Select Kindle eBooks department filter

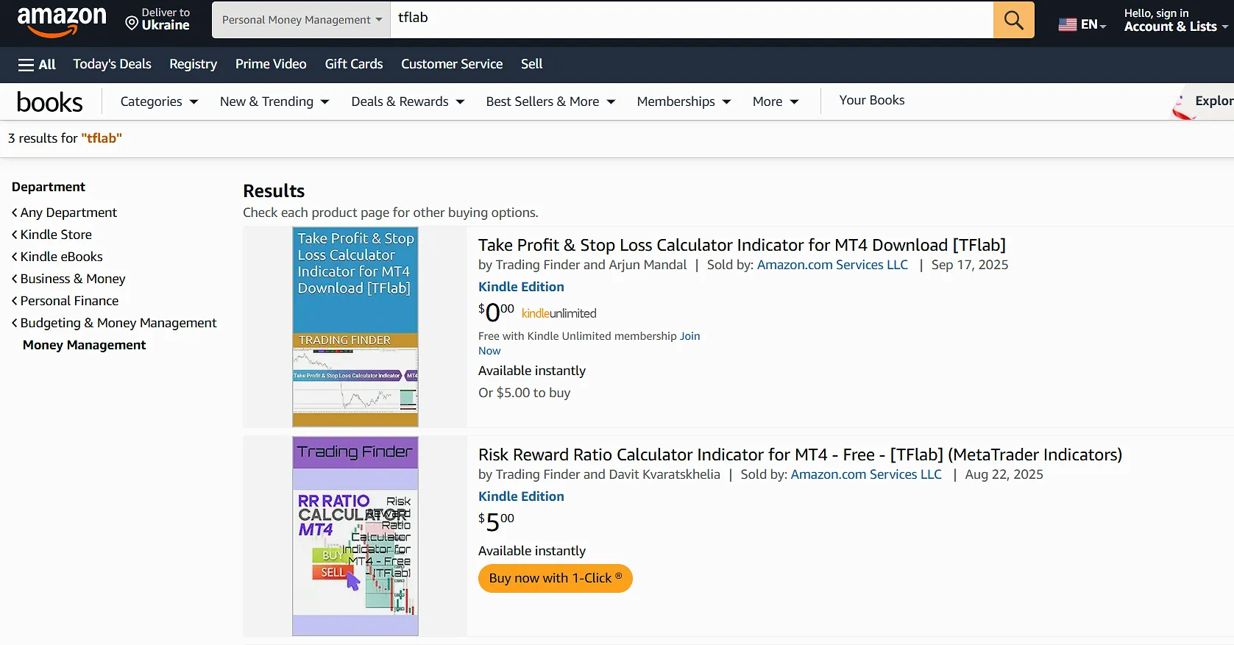click(x=61, y=257)
